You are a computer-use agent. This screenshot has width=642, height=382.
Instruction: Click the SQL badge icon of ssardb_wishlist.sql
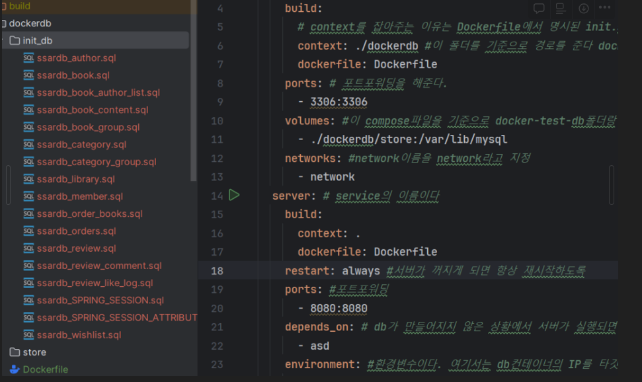point(28,334)
